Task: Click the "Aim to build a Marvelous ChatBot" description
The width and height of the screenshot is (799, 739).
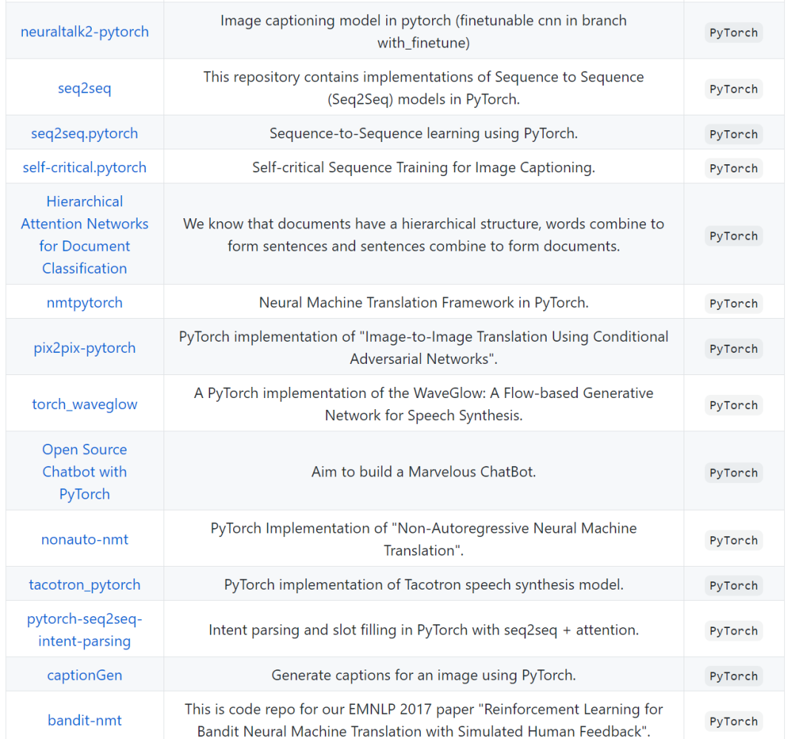Action: [423, 471]
